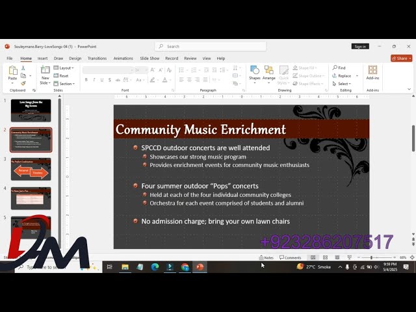Screen dimensions: 416x312
Task: Toggle text Shadow formatting
Action: pyautogui.click(x=110, y=79)
